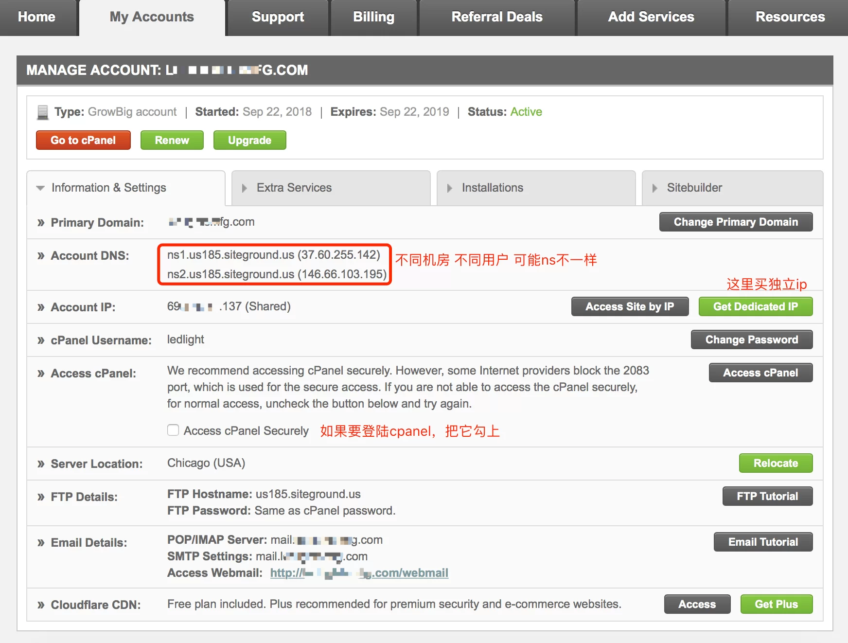Open the Referral Deals tab
This screenshot has width=848, height=643.
497,17
